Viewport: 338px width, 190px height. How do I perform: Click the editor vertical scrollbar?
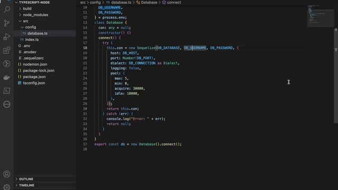(336, 75)
